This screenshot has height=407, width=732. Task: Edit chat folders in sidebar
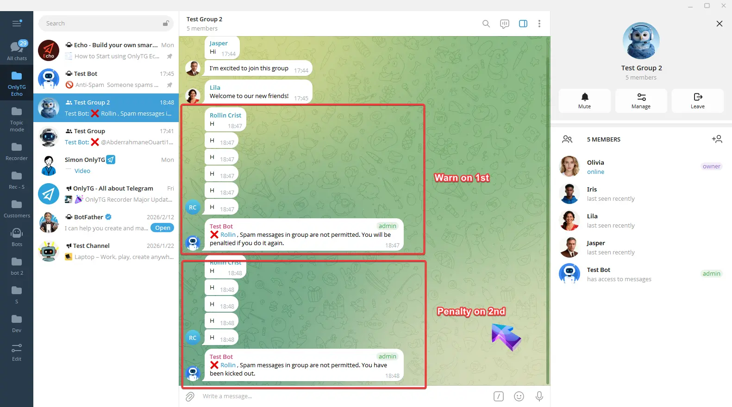(x=17, y=351)
